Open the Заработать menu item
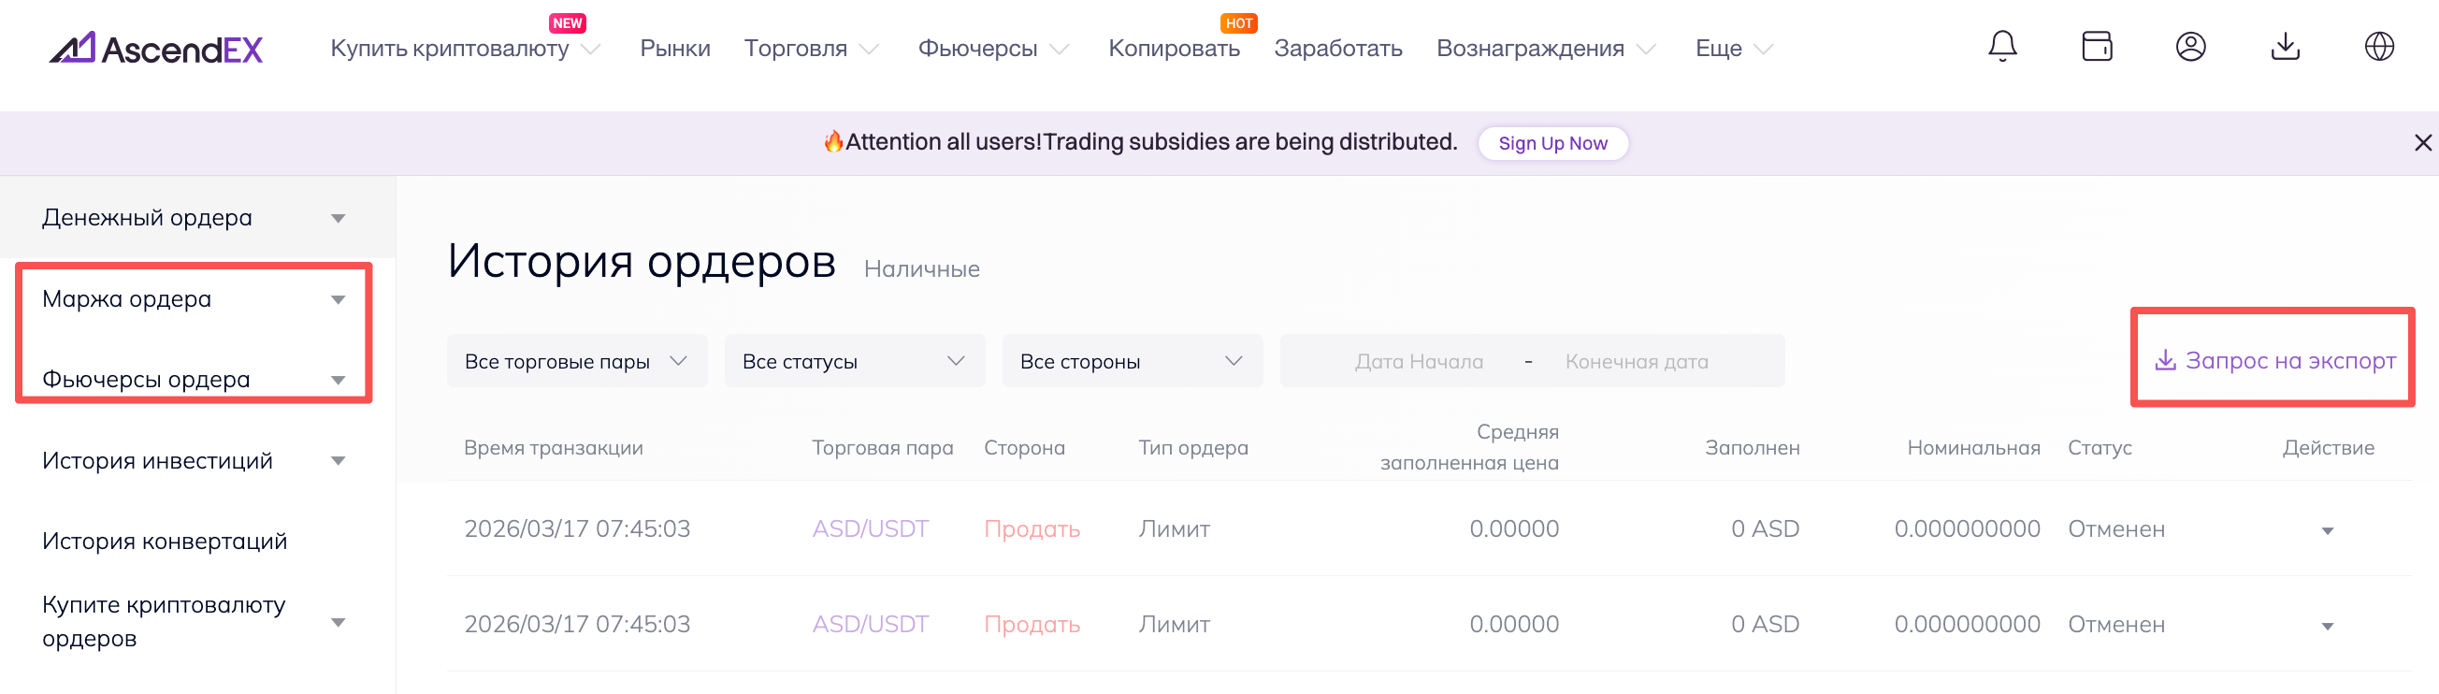The height and width of the screenshot is (694, 2439). point(1337,49)
